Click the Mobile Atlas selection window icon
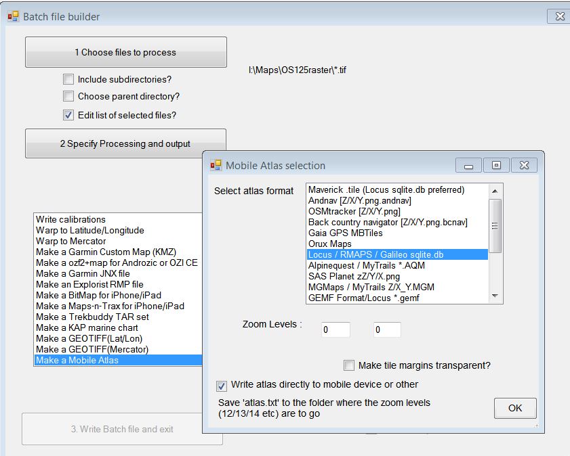The width and height of the screenshot is (570, 456). pos(216,165)
